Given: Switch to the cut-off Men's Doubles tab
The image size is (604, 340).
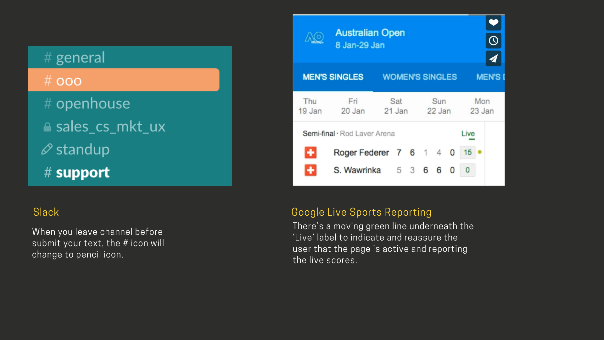Looking at the screenshot, I should tap(490, 77).
